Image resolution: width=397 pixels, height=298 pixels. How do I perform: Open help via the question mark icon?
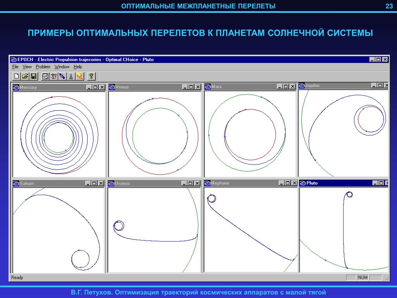coord(91,76)
